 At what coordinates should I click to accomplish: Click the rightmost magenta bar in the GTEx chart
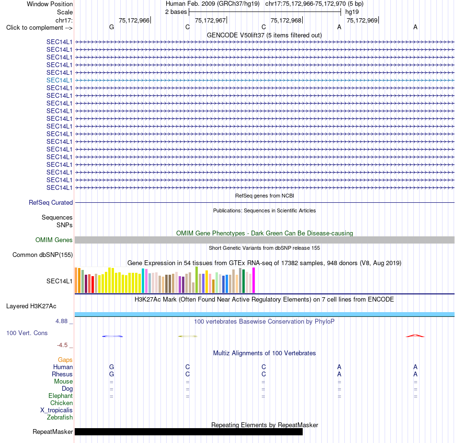(254, 280)
